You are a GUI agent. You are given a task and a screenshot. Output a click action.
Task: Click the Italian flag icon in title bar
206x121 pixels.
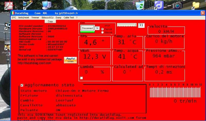click(13, 13)
